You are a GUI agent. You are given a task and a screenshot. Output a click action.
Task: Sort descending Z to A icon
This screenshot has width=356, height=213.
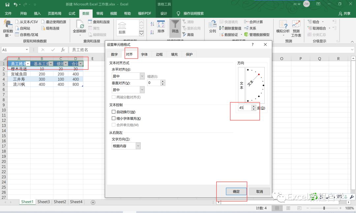152,32
